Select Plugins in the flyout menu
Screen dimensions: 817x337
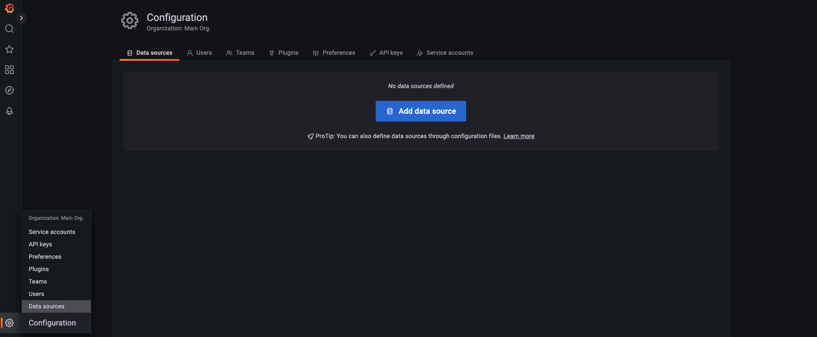(57, 269)
